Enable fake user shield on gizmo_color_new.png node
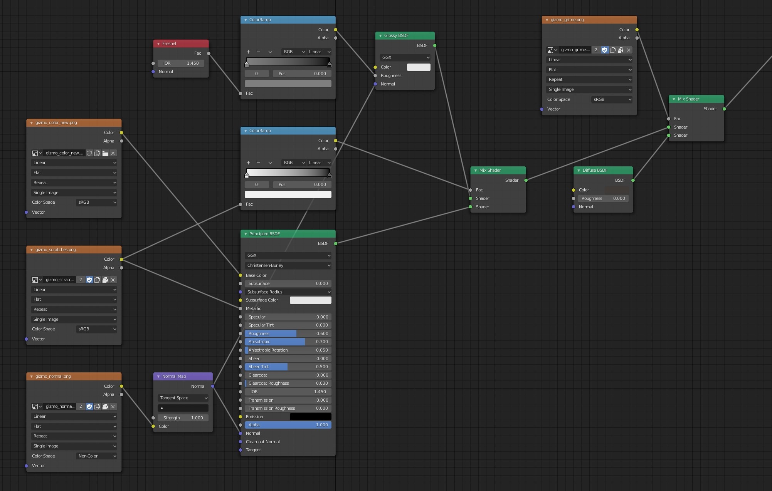772x491 pixels. click(89, 153)
